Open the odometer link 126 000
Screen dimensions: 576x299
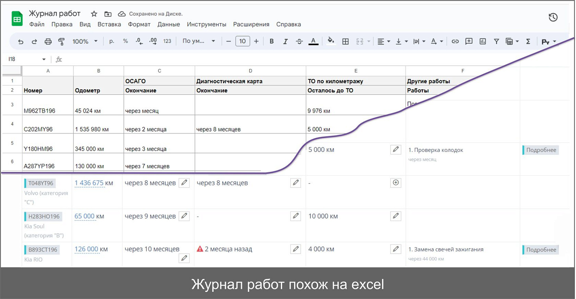point(86,249)
